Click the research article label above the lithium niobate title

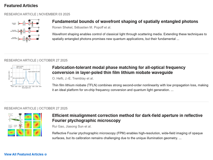coord(36,60)
